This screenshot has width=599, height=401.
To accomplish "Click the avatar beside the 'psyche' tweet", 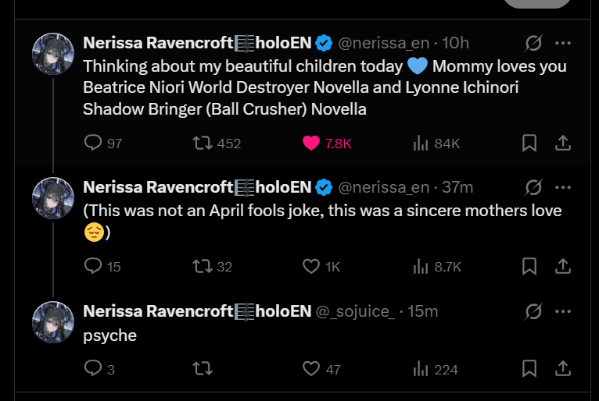I will [52, 321].
